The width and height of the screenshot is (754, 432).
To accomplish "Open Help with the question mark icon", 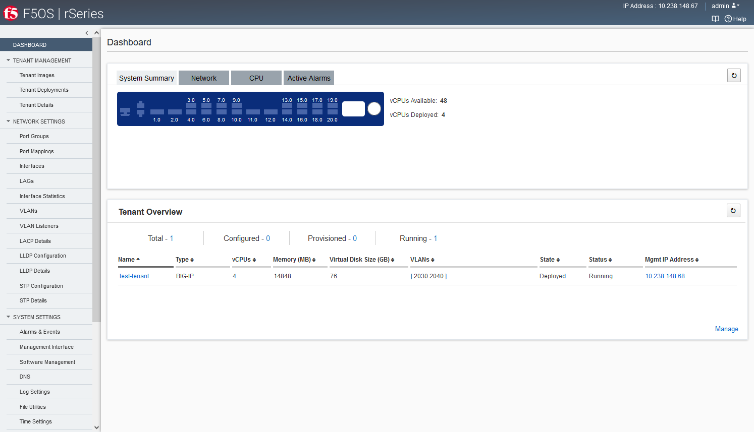I will (735, 19).
